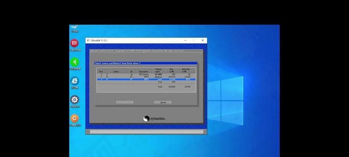Open the green network manager desktop icon
Screen dimensions: 349x157
74,62
